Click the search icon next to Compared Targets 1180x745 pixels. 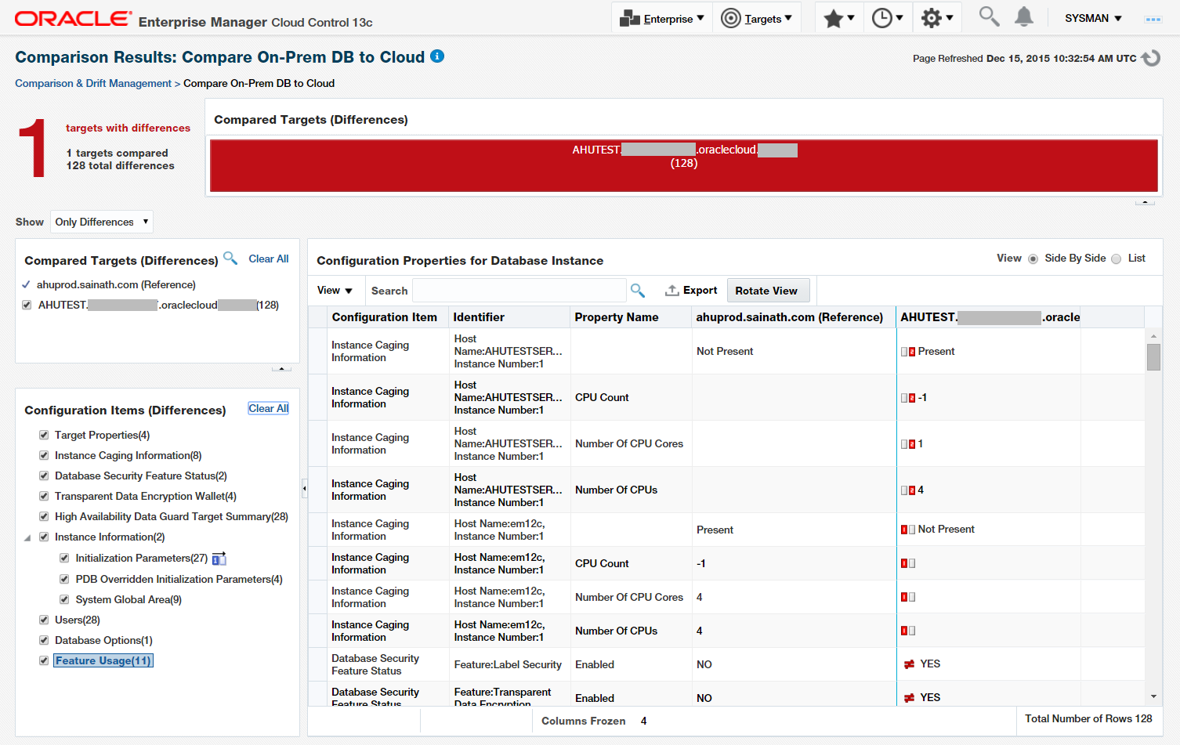point(230,258)
